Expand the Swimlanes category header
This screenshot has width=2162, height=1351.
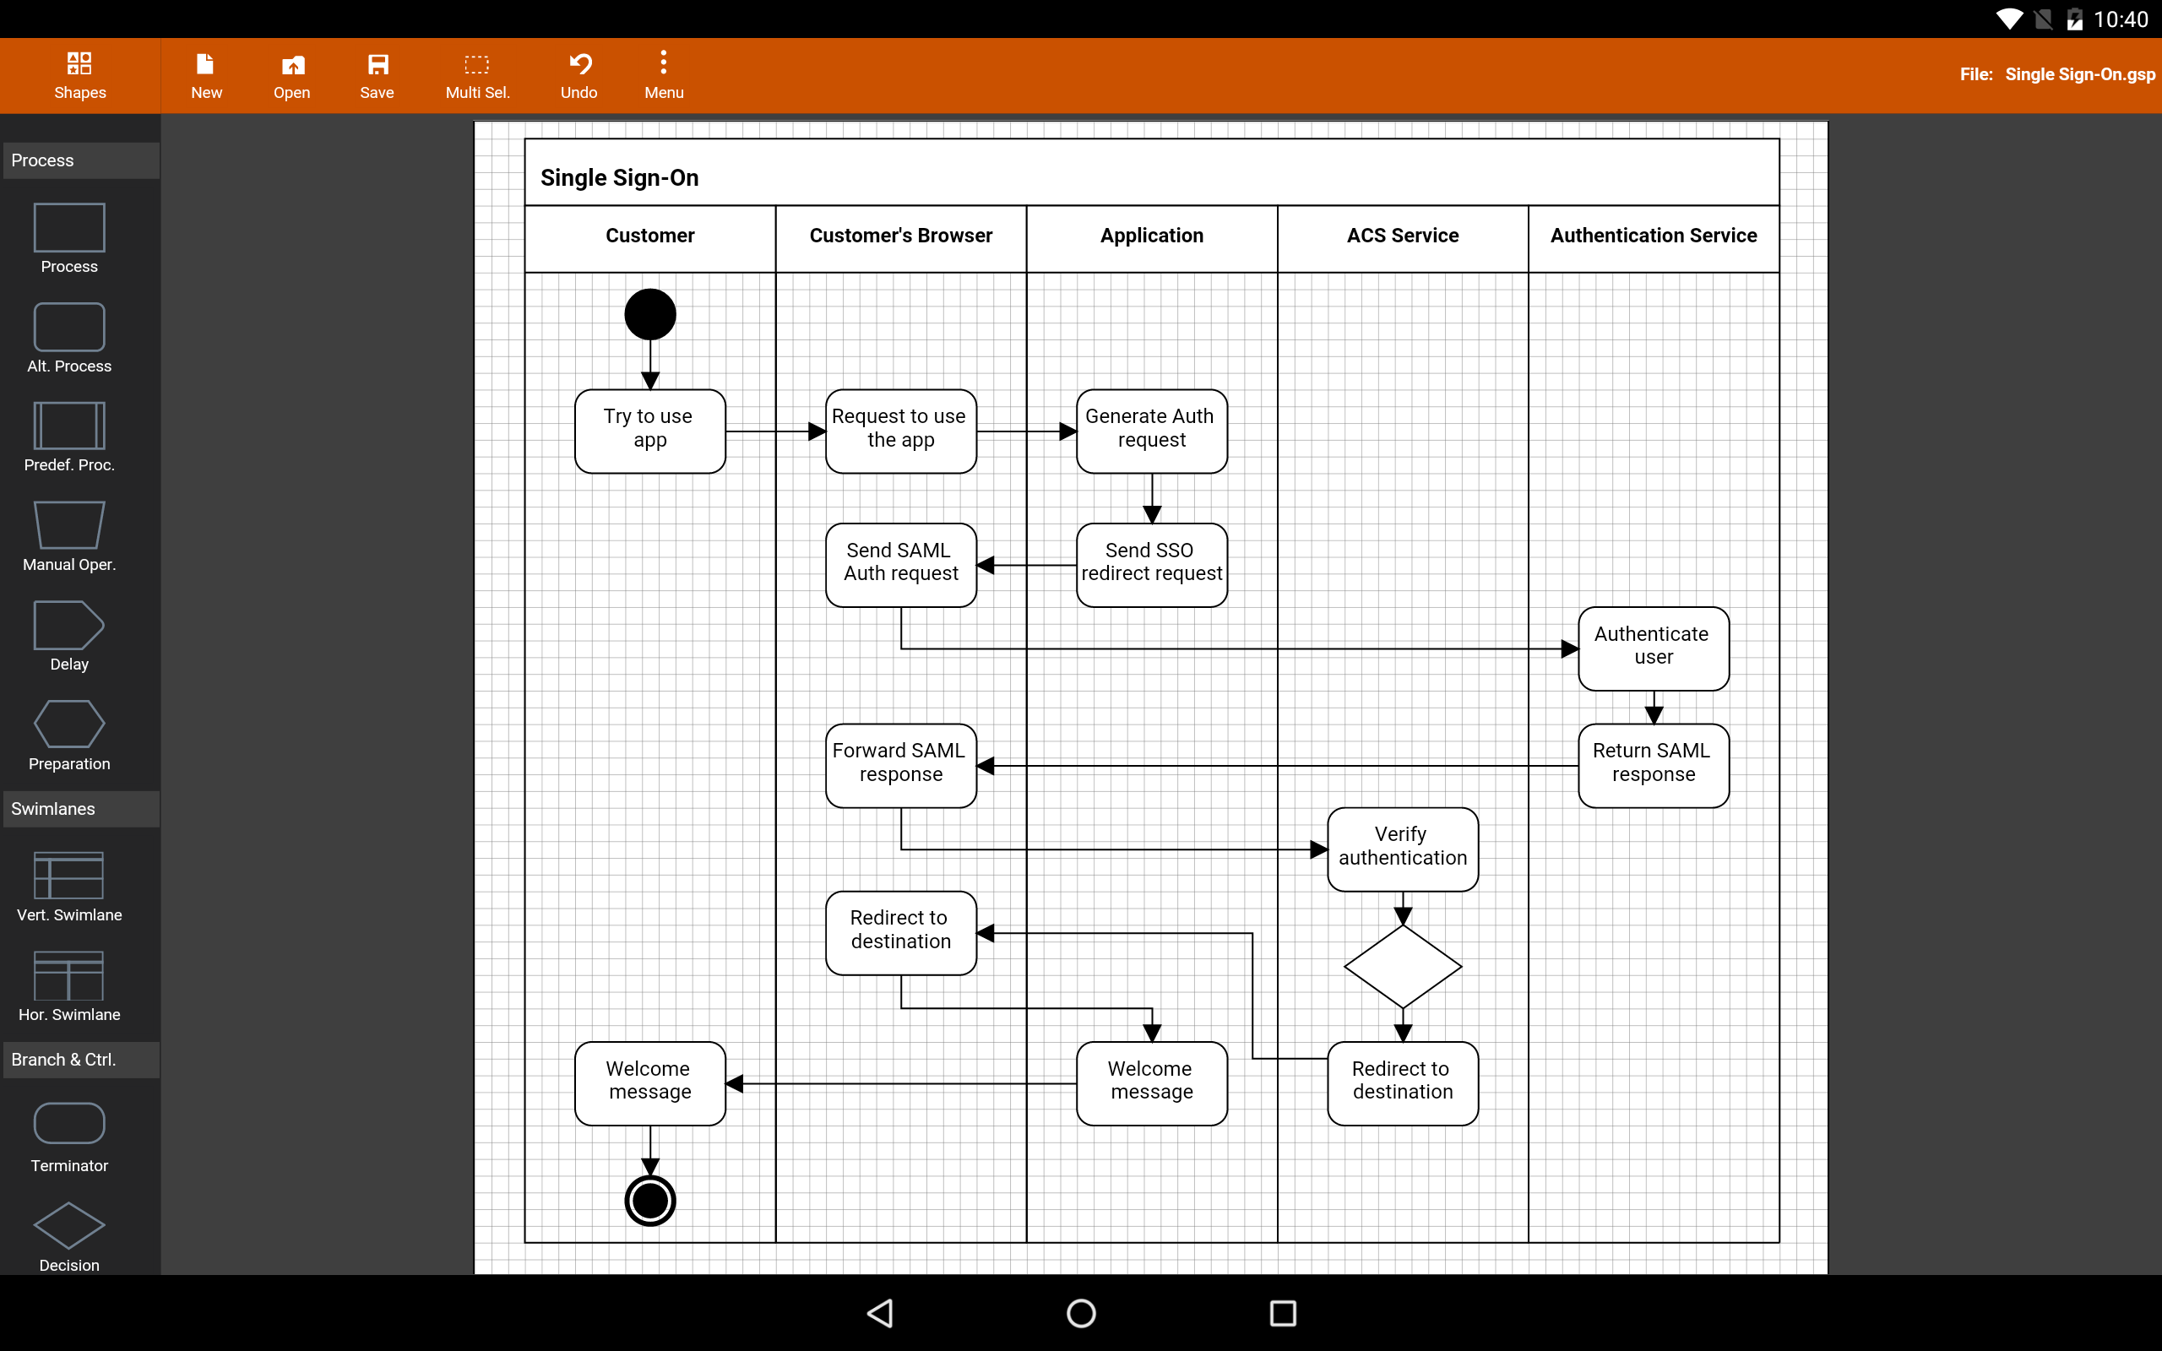[80, 809]
